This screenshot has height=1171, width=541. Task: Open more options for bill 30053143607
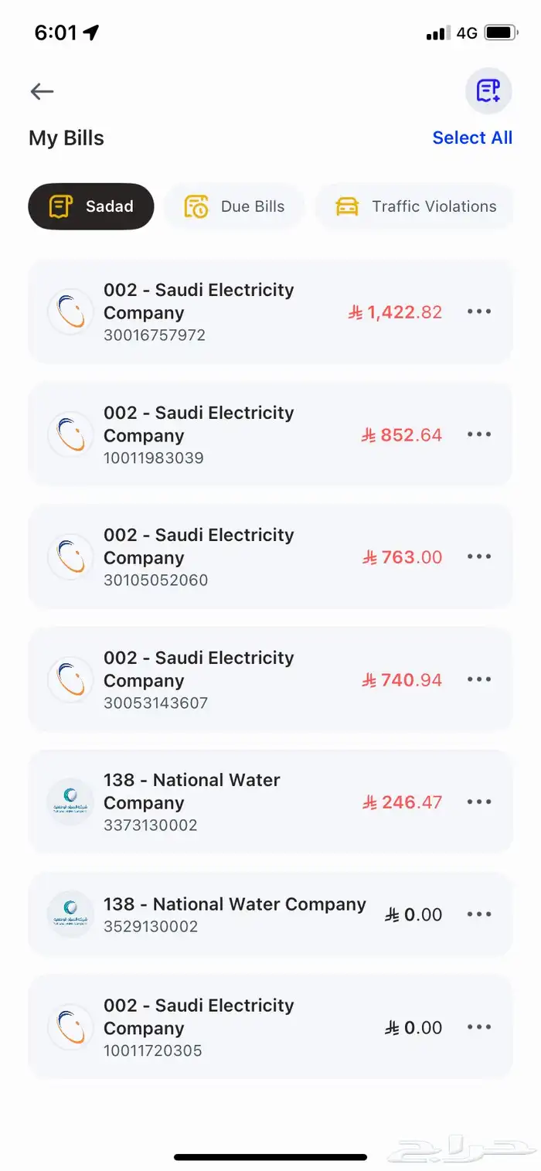479,679
